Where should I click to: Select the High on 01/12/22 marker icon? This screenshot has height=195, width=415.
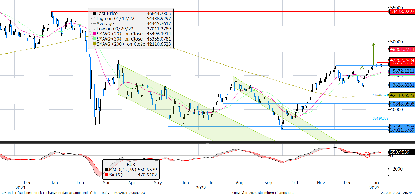[94, 18]
